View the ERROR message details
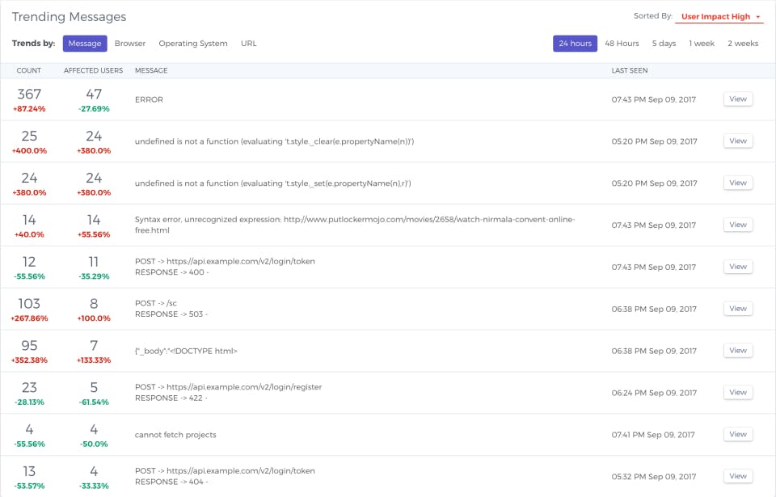Image resolution: width=776 pixels, height=497 pixels. tap(737, 99)
